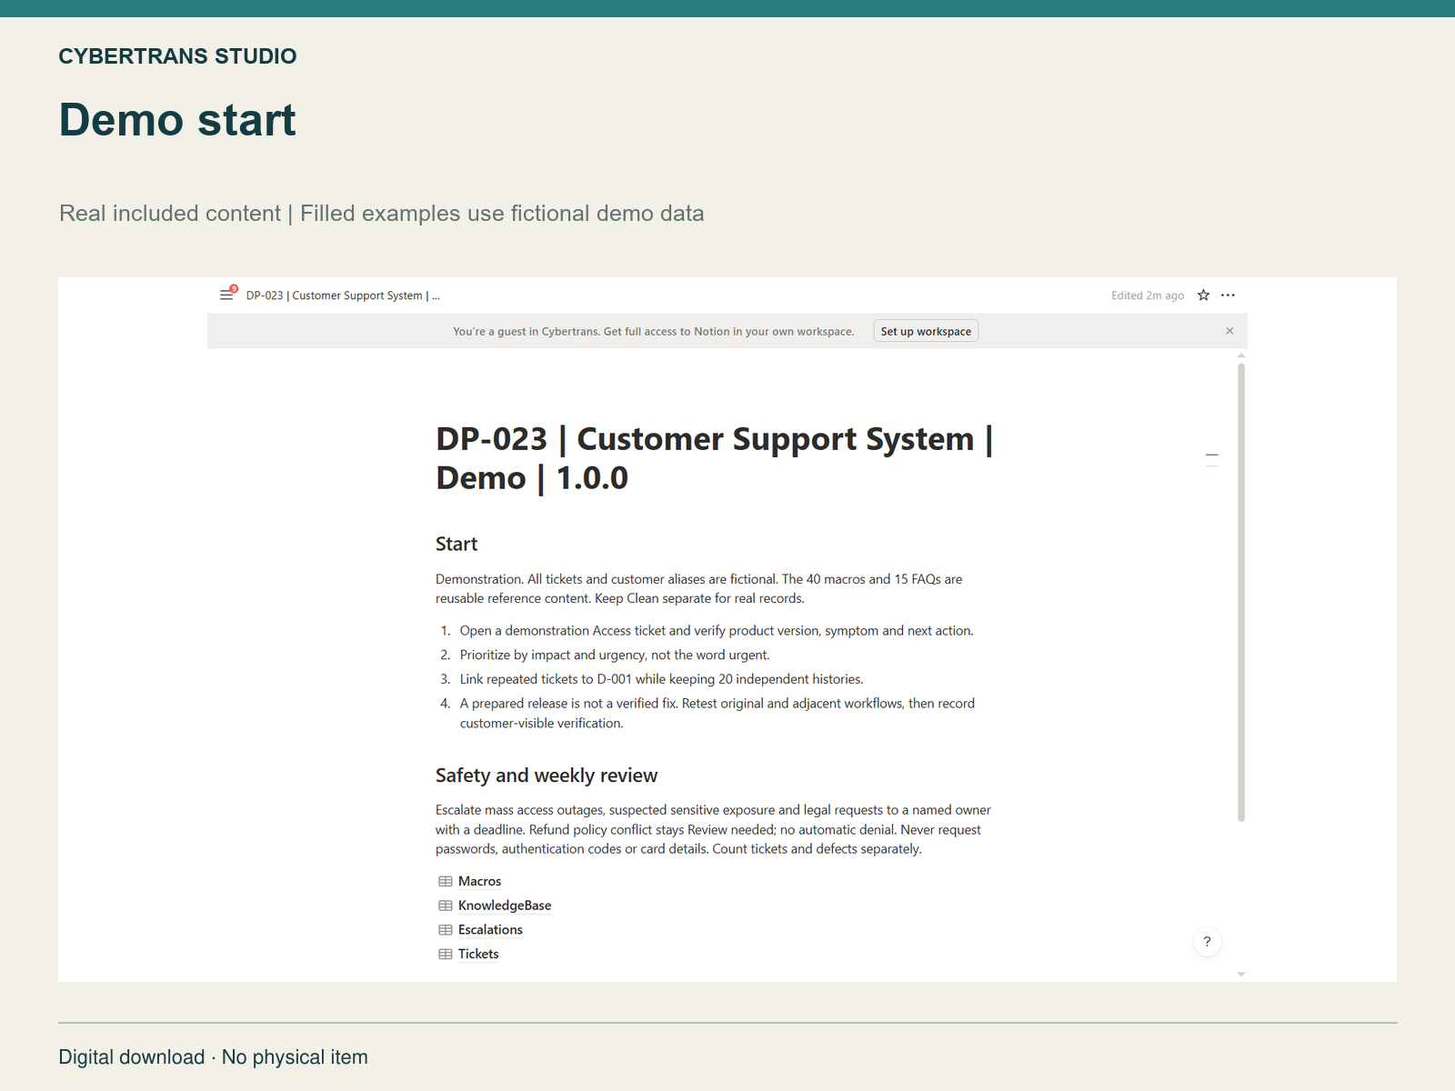The width and height of the screenshot is (1455, 1091).
Task: Click the 'Safety and weekly review' heading
Action: click(547, 776)
